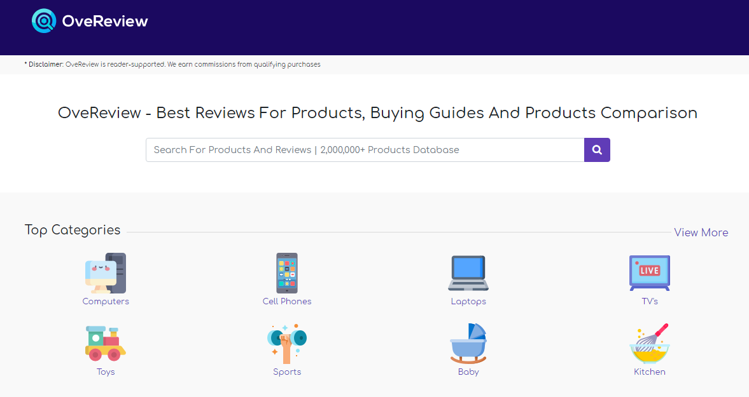Click the Laptops text label
Image resolution: width=749 pixels, height=397 pixels.
point(468,301)
